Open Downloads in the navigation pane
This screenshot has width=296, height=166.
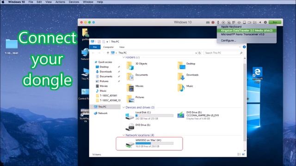click(x=104, y=71)
